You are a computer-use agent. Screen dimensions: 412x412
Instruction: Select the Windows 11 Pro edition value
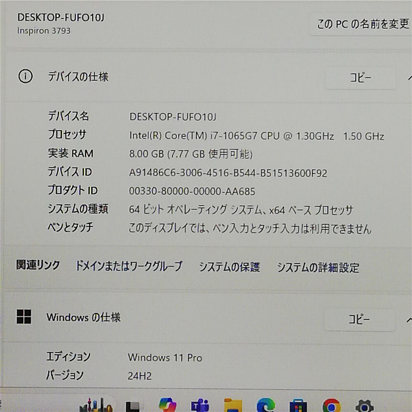click(x=165, y=357)
